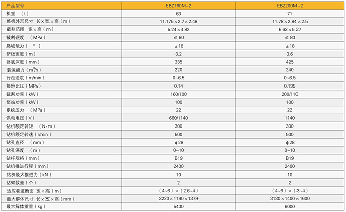Click the 660/1140 supply voltage cell
Image resolution: width=346 pixels, height=212 pixels.
point(179,117)
